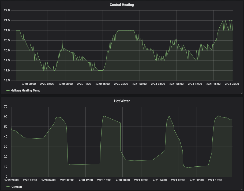This screenshot has width=244, height=191.
Task: Open the Hot Water panel title menu
Action: point(122,101)
